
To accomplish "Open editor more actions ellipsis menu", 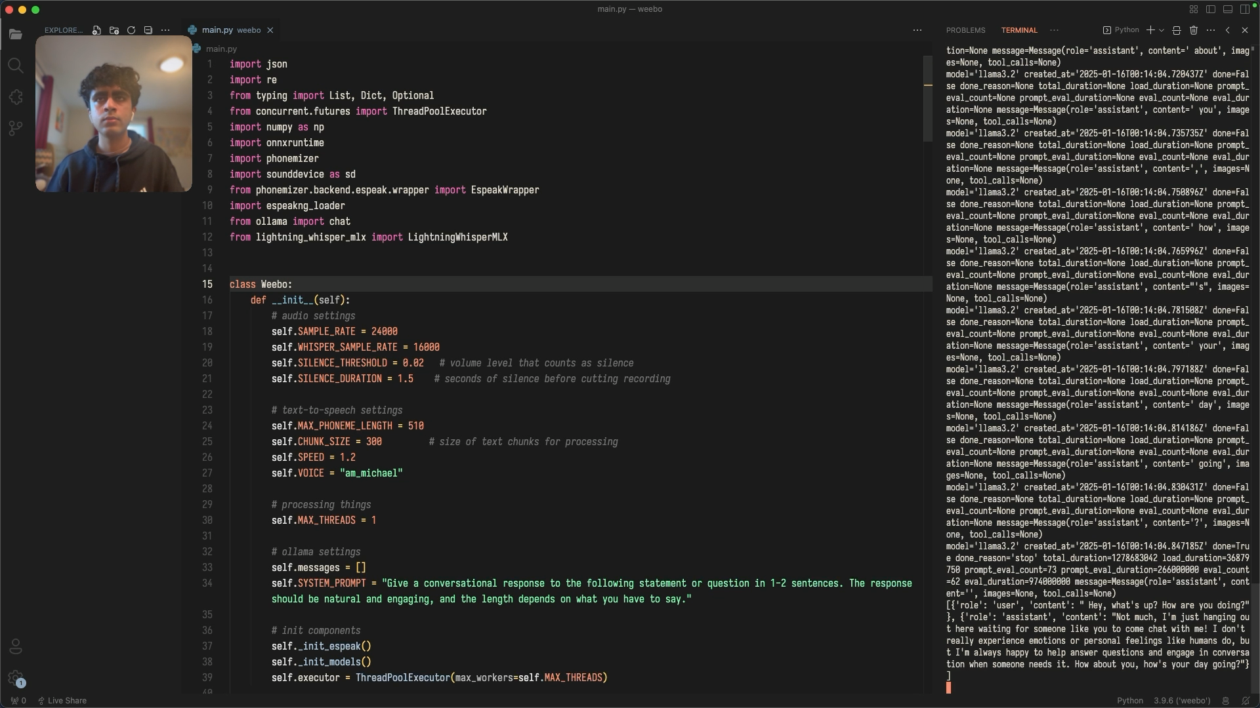I will 917,30.
